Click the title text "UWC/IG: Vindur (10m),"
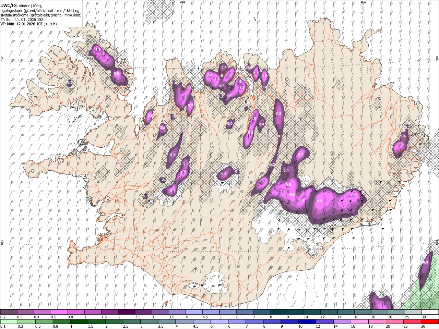The image size is (439, 329). [21, 5]
